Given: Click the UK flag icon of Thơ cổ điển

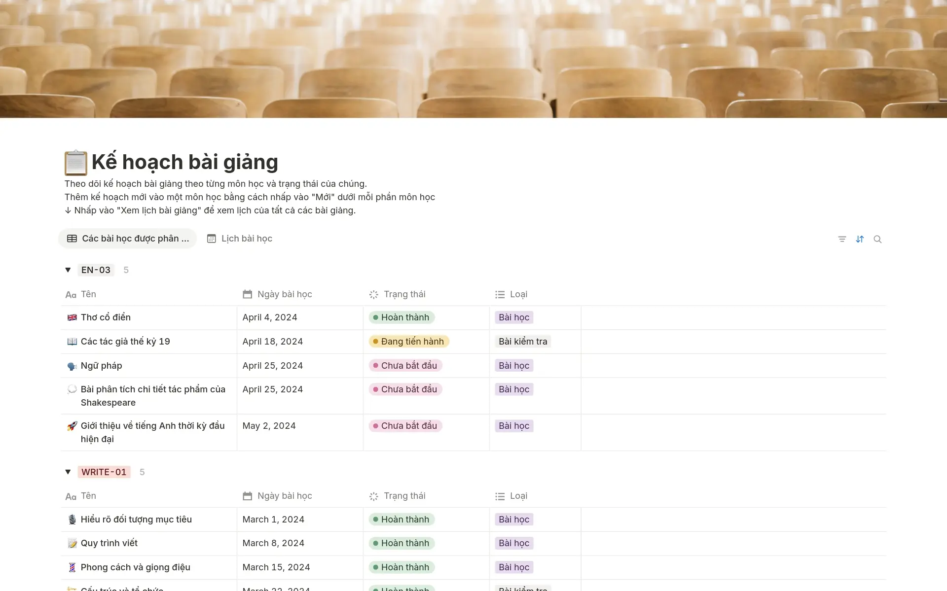Looking at the screenshot, I should click(x=72, y=317).
